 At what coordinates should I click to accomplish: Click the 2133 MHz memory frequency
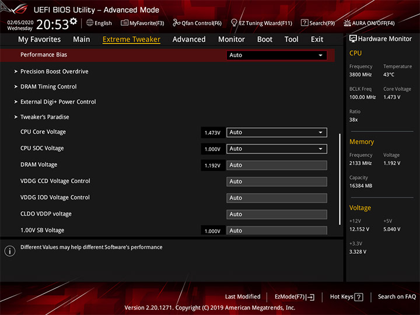360,163
